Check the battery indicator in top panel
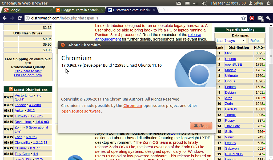The width and height of the screenshot is (273, 160). (187, 3)
